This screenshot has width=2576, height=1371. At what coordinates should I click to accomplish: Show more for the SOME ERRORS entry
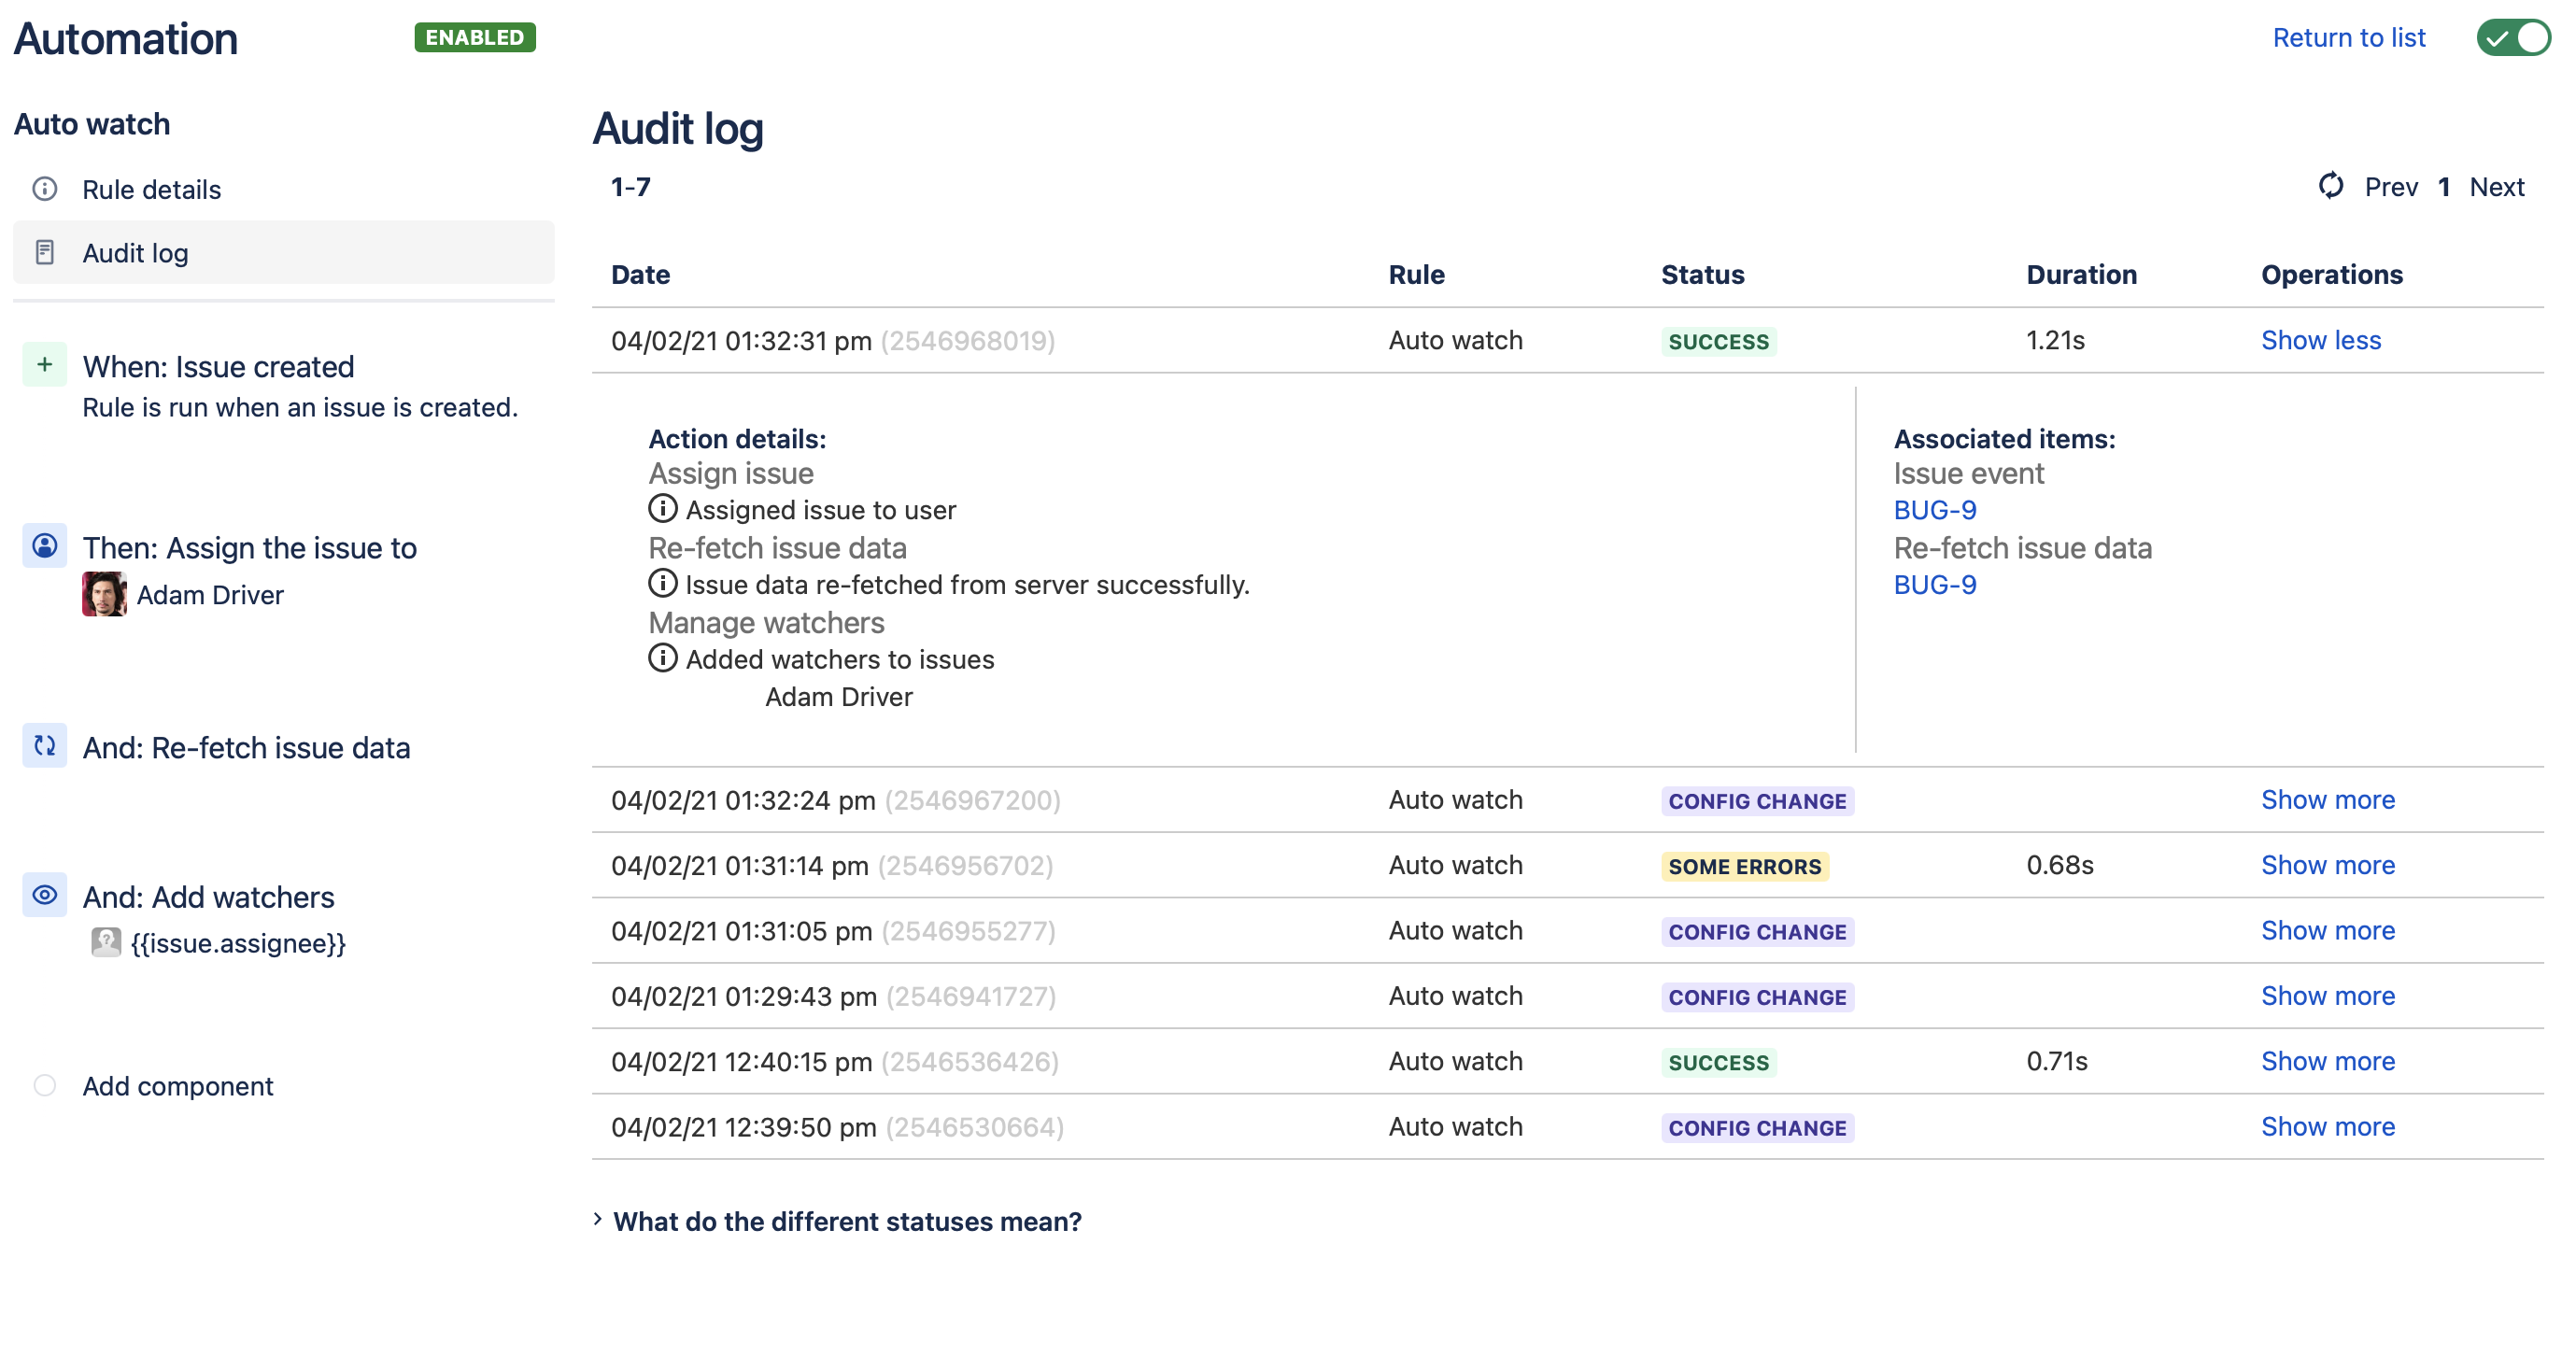click(x=2327, y=865)
